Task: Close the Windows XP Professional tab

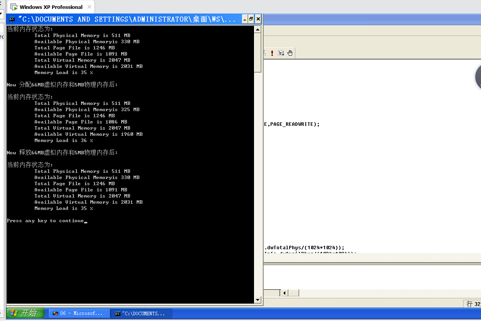Action: point(90,7)
